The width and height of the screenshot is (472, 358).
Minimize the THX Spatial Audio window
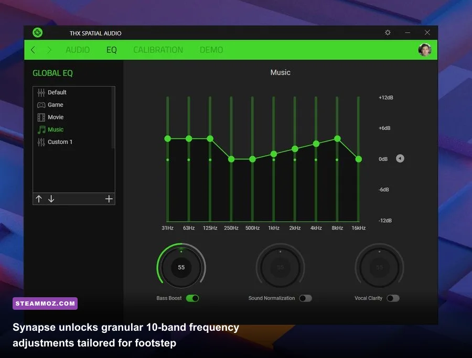[x=407, y=32]
